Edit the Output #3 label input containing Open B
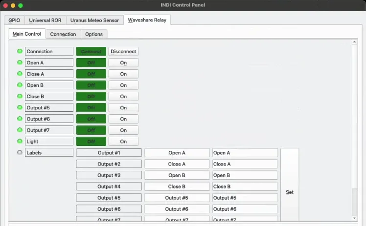The height and width of the screenshot is (226, 366). tap(245, 175)
